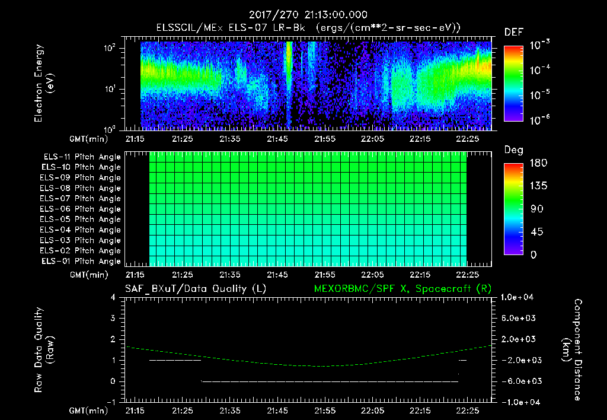Click the 10^2 energy axis tick label

(109, 48)
